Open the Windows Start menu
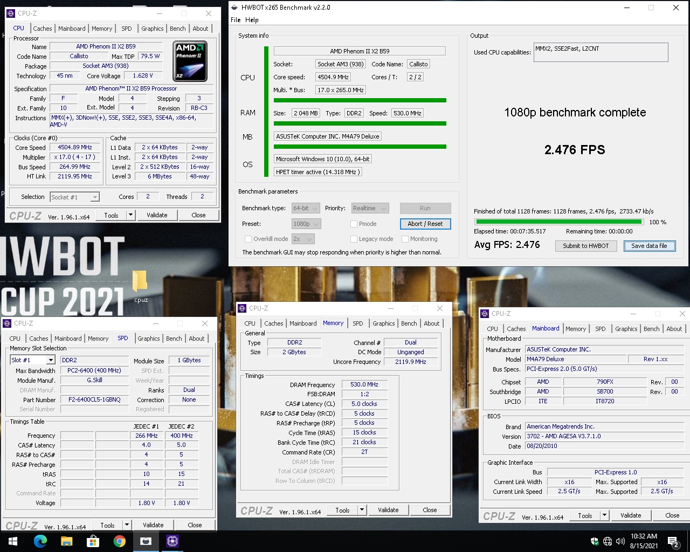Screen dimensions: 690x552 tap(13, 541)
